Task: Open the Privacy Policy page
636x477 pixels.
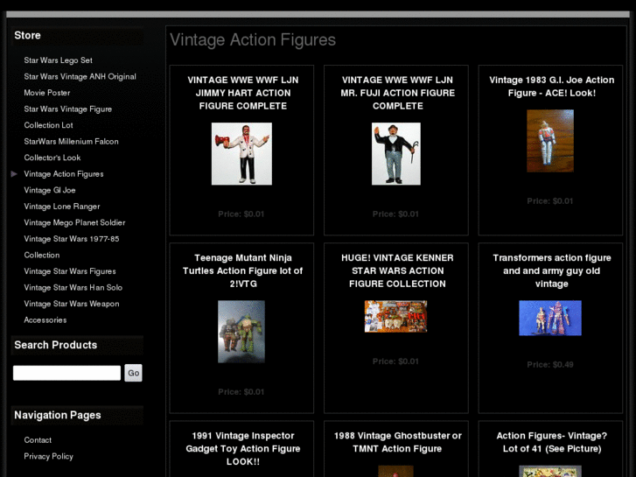Action: (x=48, y=456)
